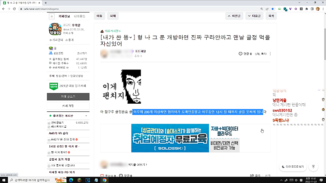Open the purple circle extension icon
This screenshot has height=183, width=326.
tap(296, 9)
